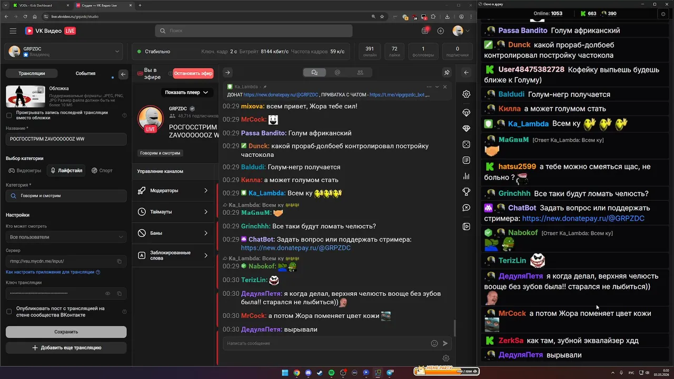The height and width of the screenshot is (379, 674).
Task: Click the dice icon in right sidebar
Action: 466,144
